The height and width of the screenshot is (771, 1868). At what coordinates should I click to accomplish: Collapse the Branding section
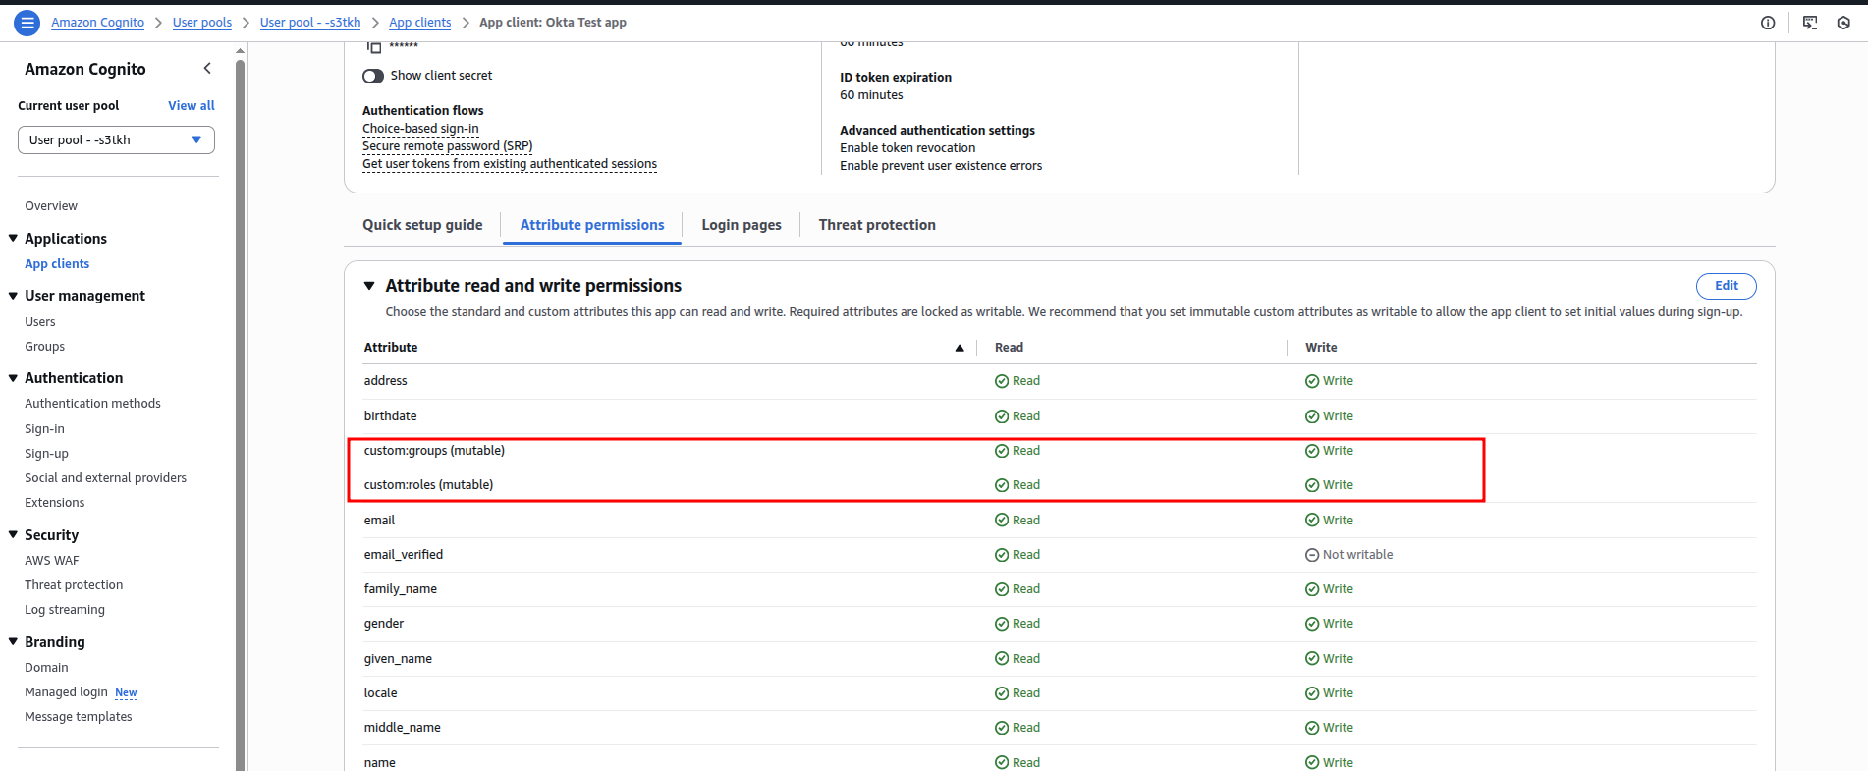pyautogui.click(x=14, y=641)
